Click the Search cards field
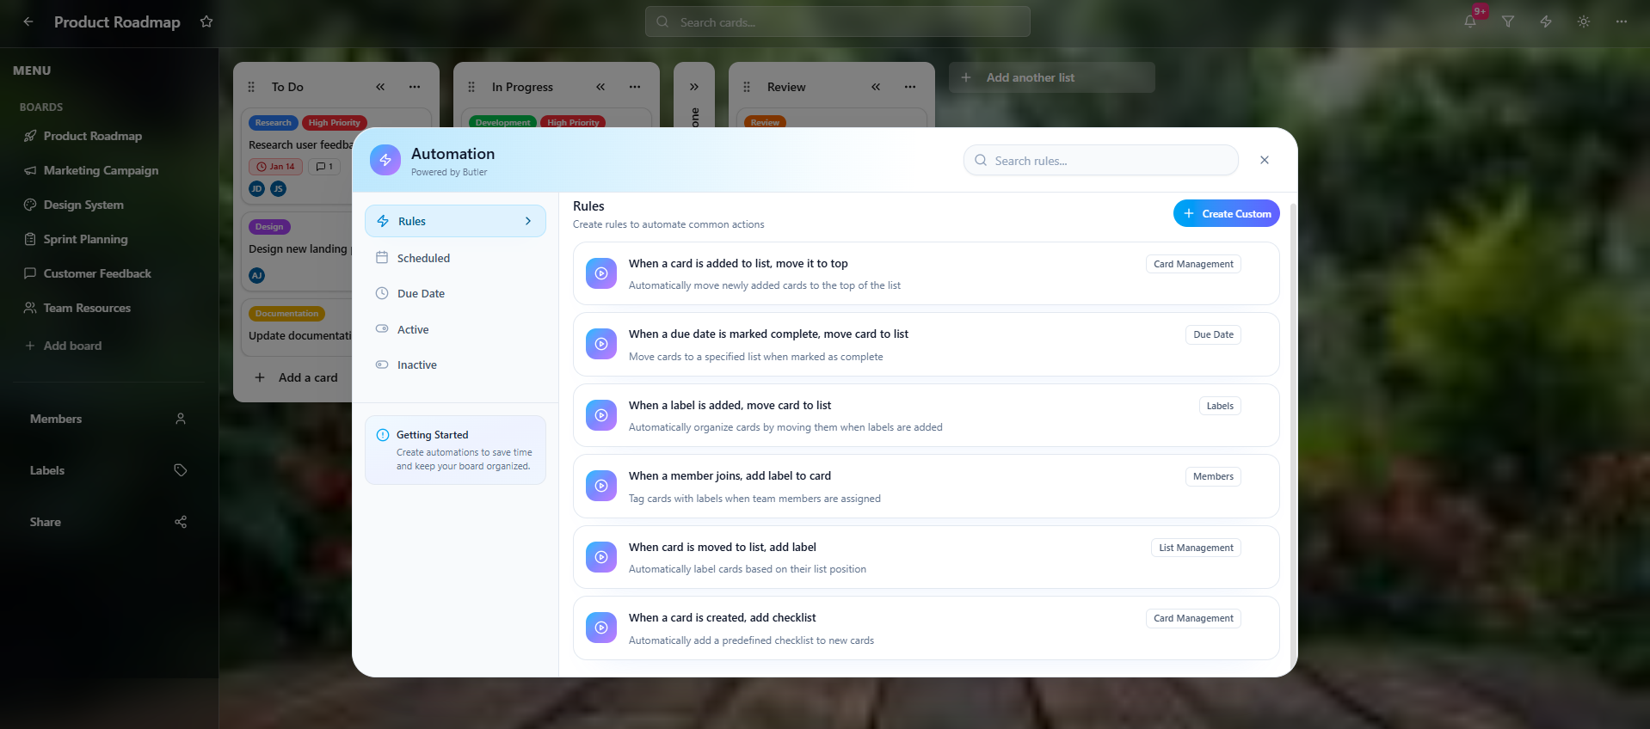 click(x=837, y=21)
